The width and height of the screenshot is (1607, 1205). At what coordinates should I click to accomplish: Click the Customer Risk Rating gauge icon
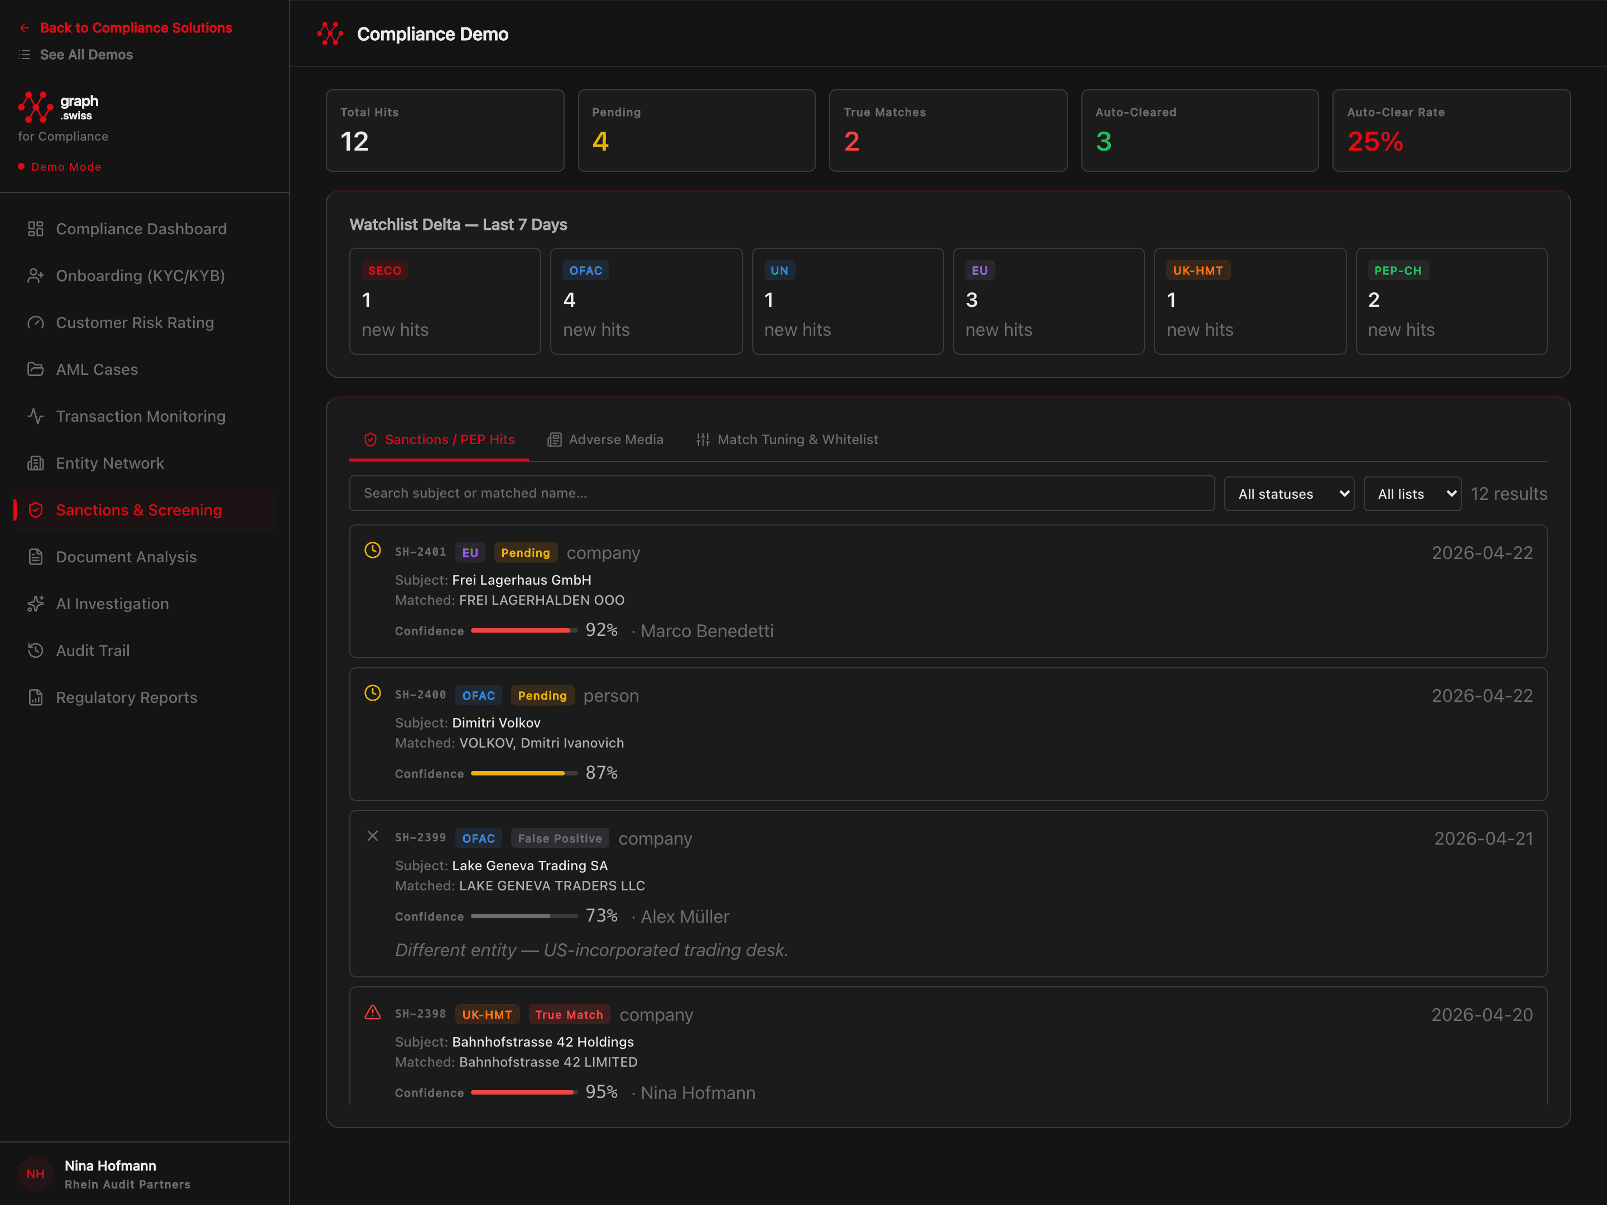click(36, 322)
